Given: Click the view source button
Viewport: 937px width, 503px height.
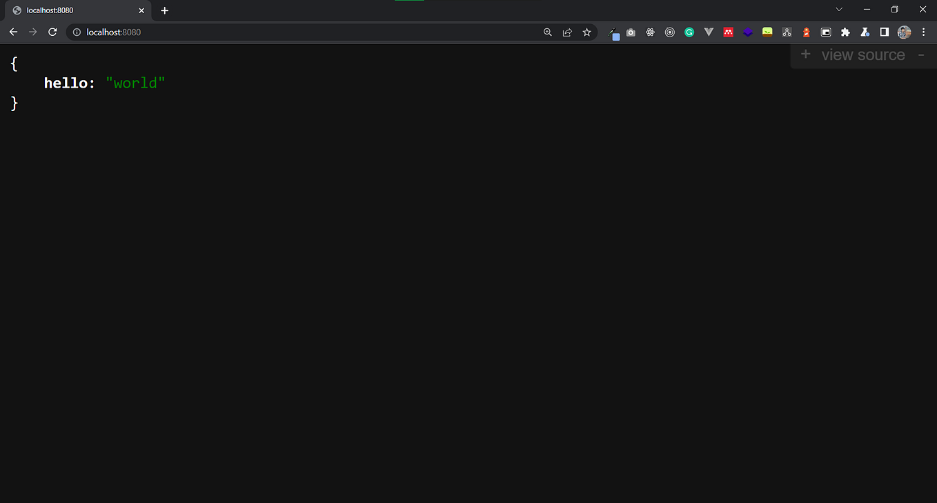Looking at the screenshot, I should point(862,55).
